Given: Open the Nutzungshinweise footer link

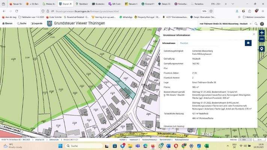Looking at the screenshot, I should coord(182,139).
